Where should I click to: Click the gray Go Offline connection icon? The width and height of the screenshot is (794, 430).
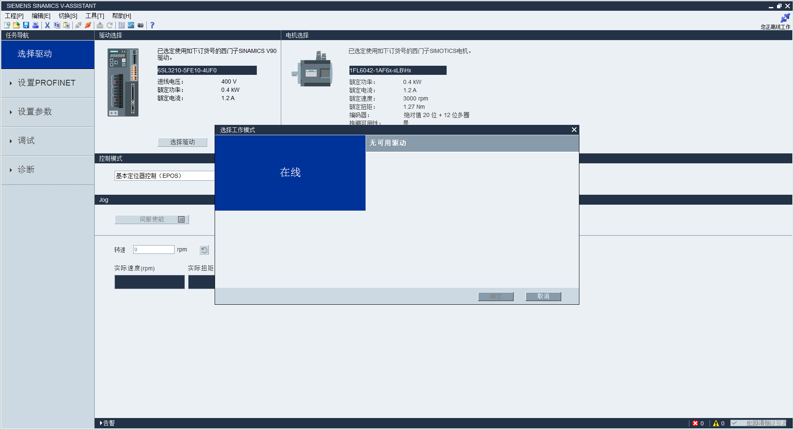[x=78, y=25]
